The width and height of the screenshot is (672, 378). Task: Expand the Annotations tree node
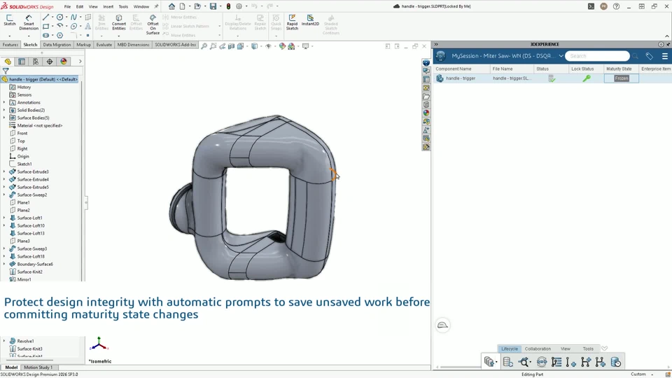click(x=4, y=102)
